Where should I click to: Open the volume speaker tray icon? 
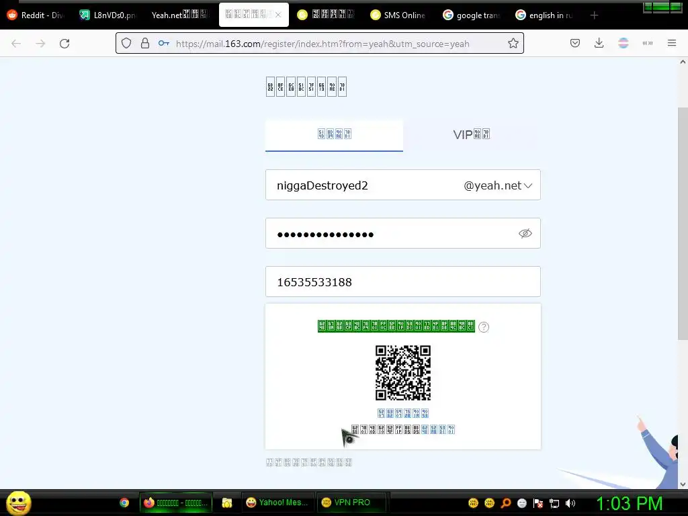tap(570, 503)
